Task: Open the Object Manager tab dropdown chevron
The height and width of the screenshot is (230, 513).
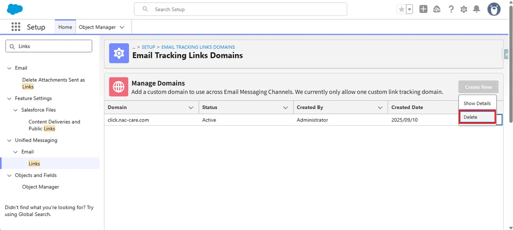Action: 122,27
